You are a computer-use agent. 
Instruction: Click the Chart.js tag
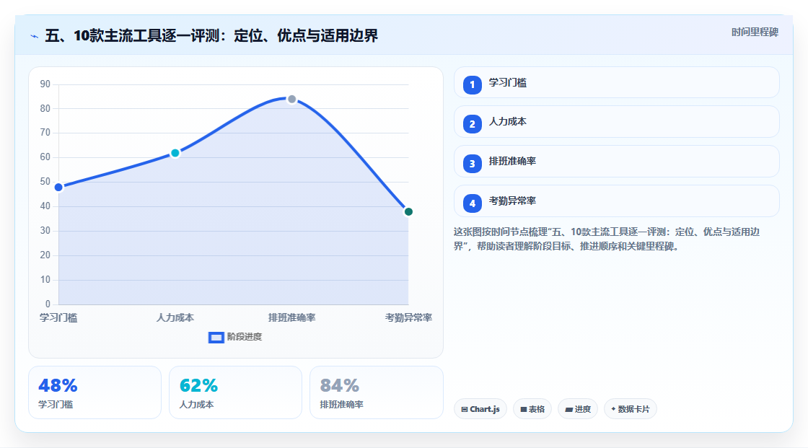480,409
